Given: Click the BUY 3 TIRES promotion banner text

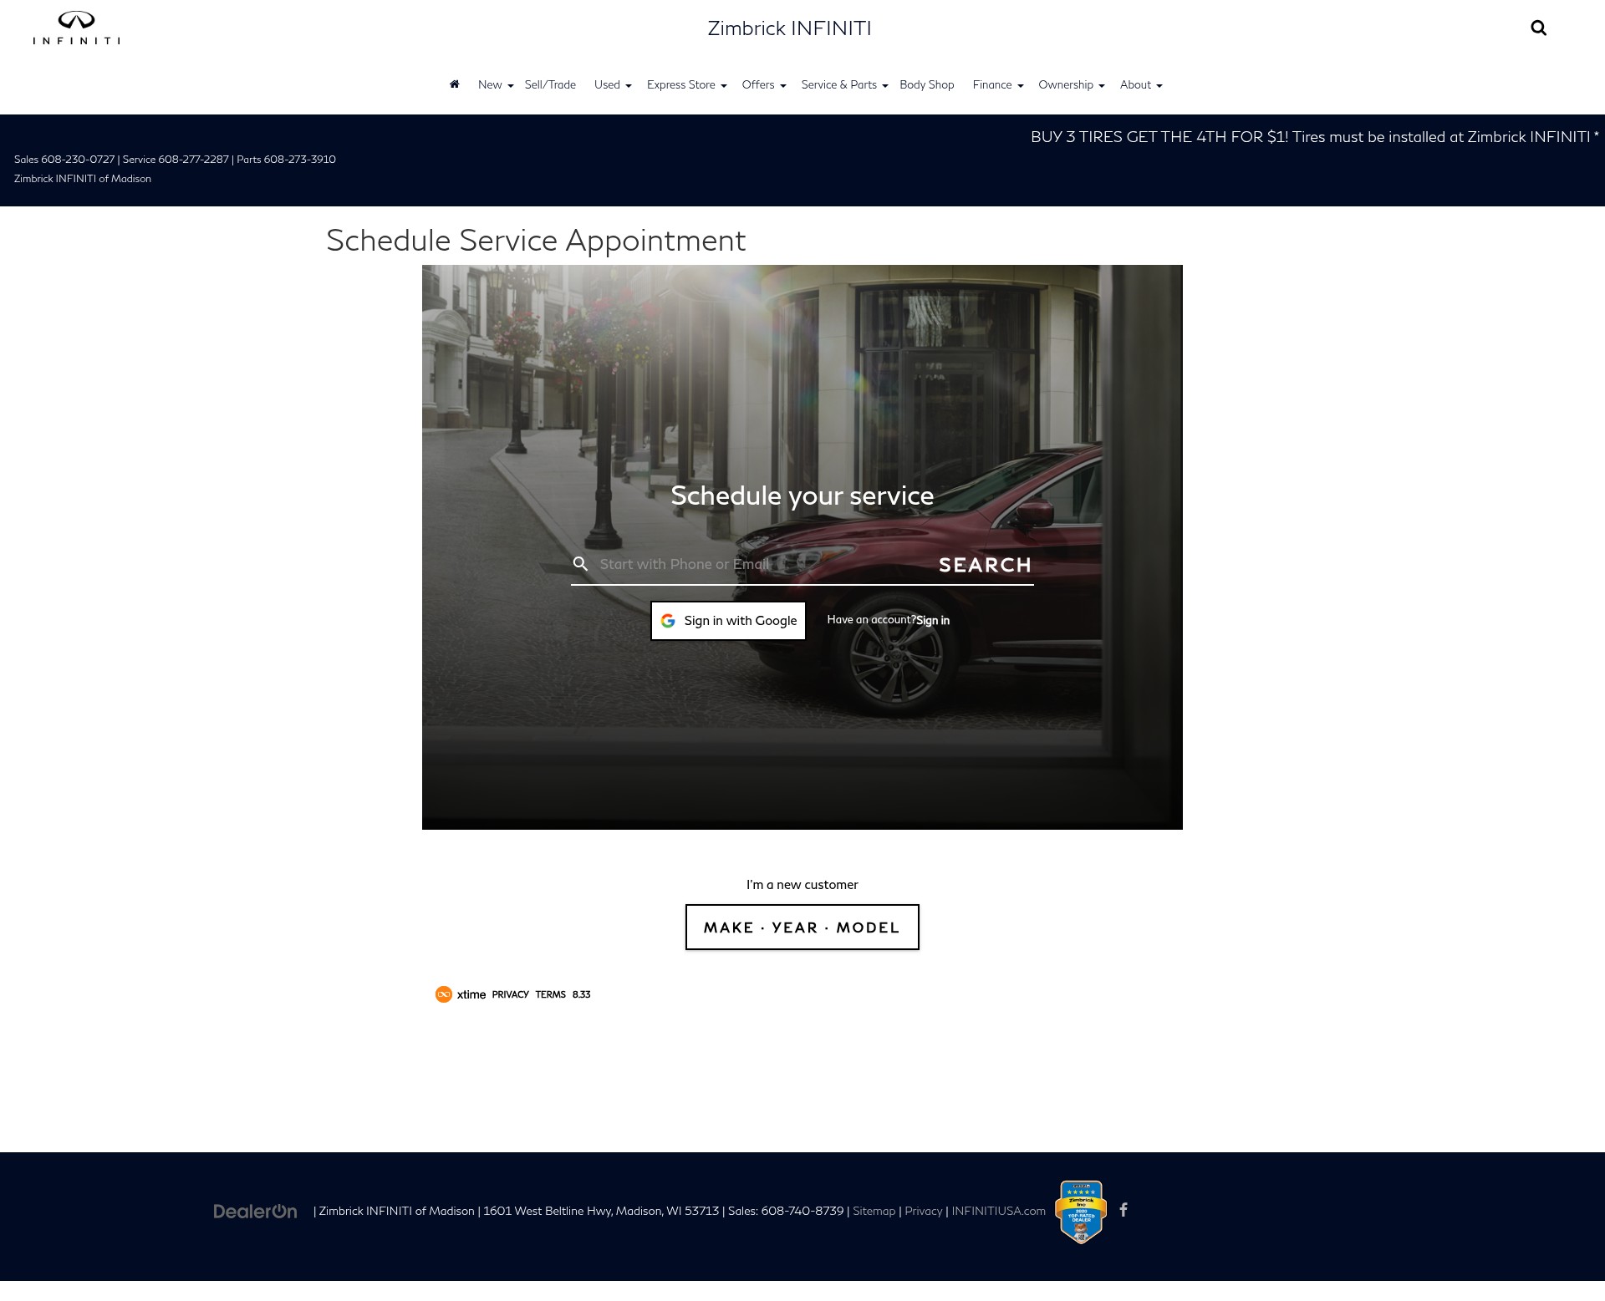Looking at the screenshot, I should [1314, 137].
